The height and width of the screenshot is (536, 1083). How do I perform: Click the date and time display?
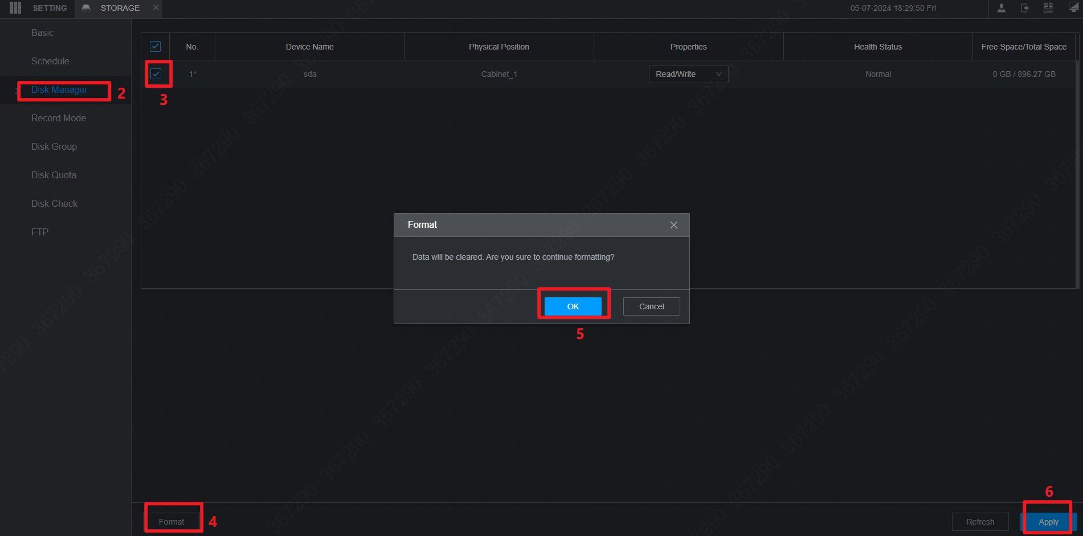click(893, 8)
